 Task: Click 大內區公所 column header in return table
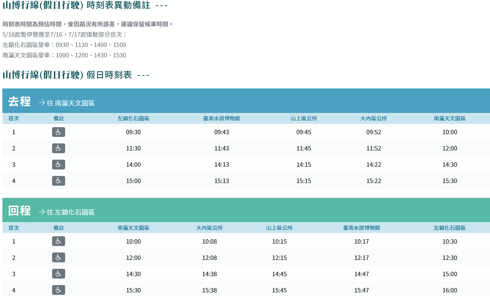click(x=209, y=228)
